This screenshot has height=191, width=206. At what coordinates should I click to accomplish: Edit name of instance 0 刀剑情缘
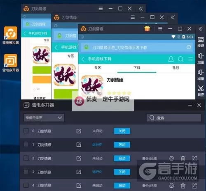coord(79,131)
